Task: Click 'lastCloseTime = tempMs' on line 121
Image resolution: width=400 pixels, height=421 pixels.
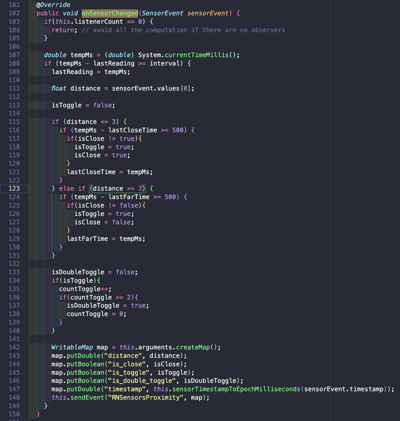Action: click(x=108, y=172)
